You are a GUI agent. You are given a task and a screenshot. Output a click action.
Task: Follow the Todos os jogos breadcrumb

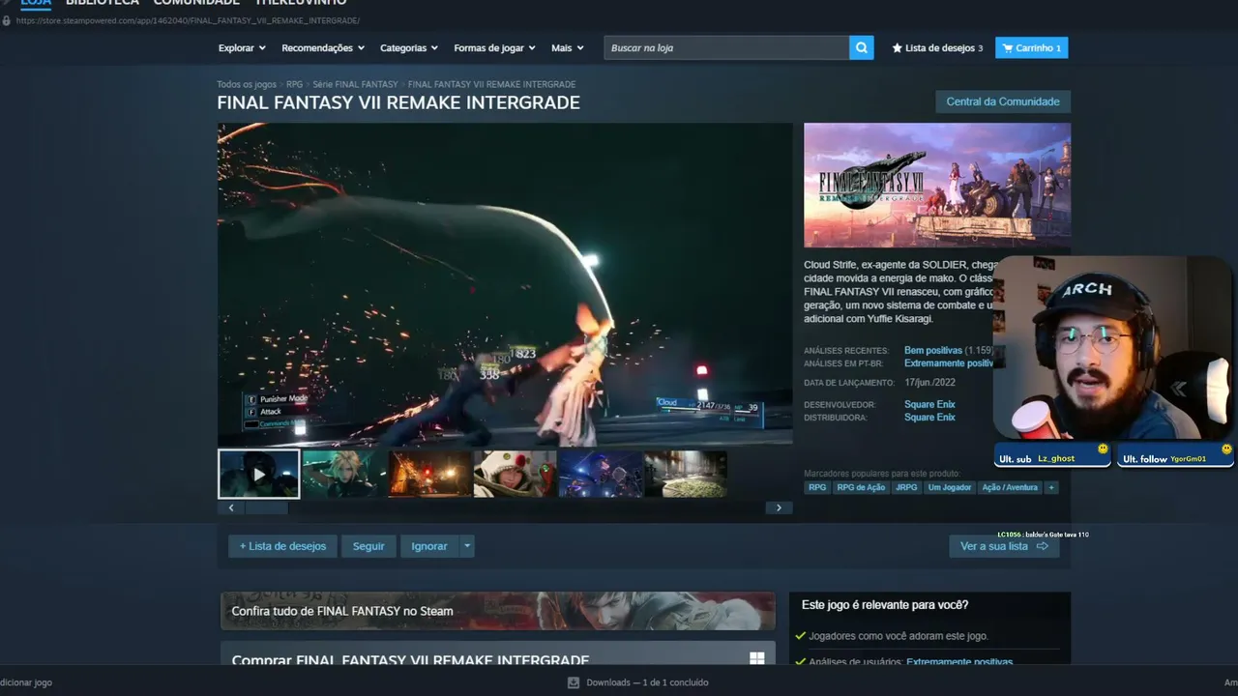coord(247,85)
